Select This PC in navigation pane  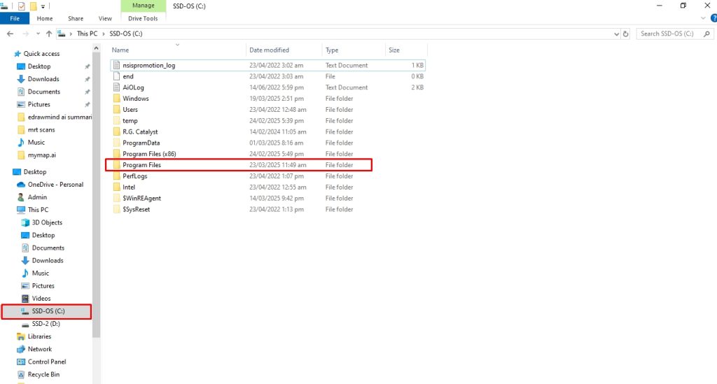(x=38, y=210)
